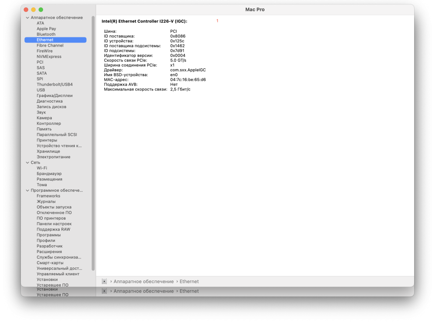Open Контроллер in the sidebar
Image resolution: width=435 pixels, height=324 pixels.
click(x=49, y=123)
